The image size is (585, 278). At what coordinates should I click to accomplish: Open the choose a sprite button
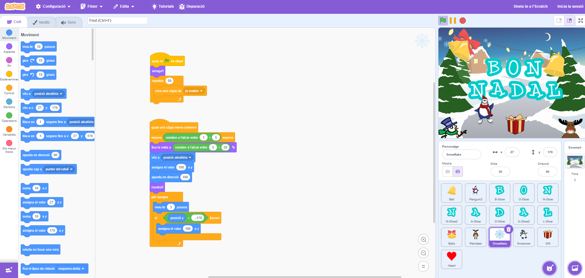tap(549, 268)
